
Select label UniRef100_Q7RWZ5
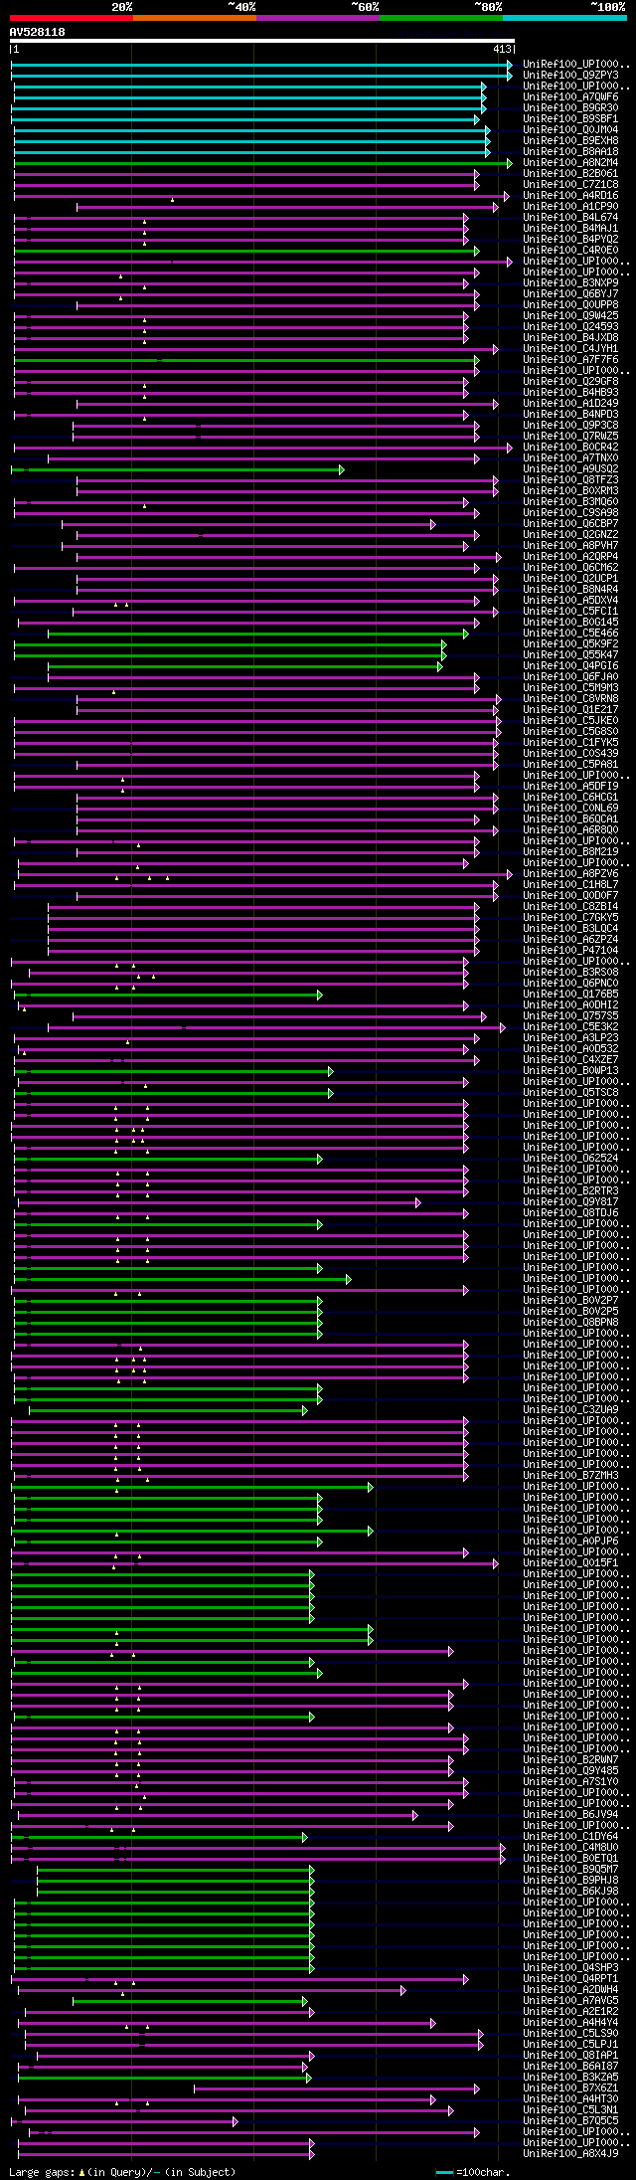[x=570, y=436]
